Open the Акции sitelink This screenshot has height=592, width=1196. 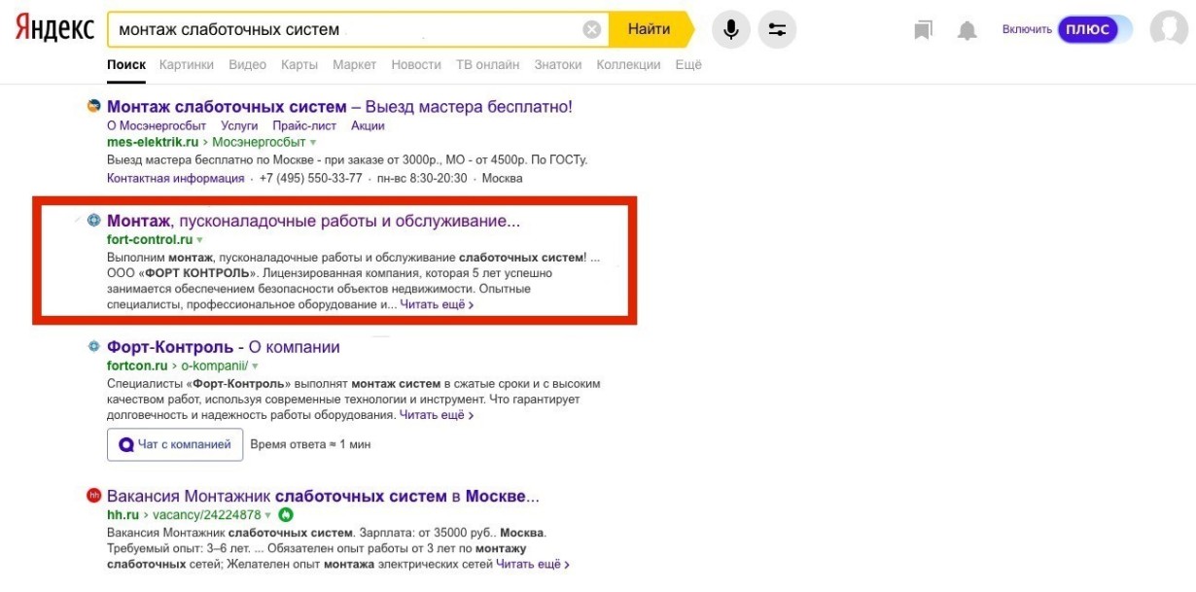click(368, 125)
